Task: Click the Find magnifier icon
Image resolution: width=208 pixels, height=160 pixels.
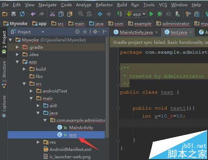Action: point(80,14)
